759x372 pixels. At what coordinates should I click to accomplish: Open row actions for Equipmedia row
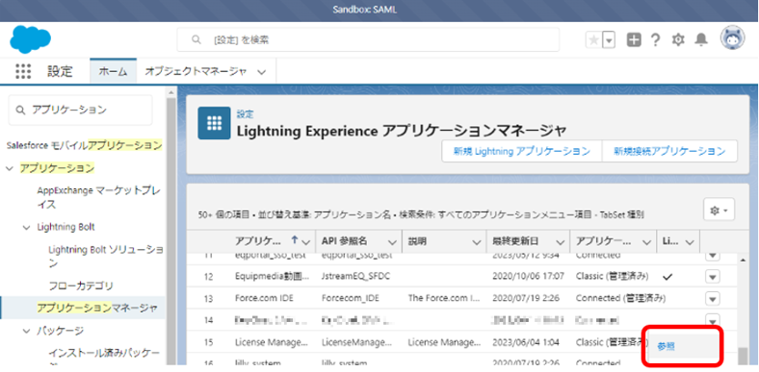pos(713,277)
